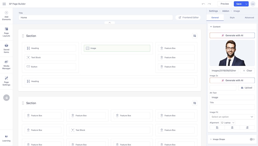Viewport: 258px width, 146px height.
Task: Click the Alt Text input field
Action: point(232,97)
